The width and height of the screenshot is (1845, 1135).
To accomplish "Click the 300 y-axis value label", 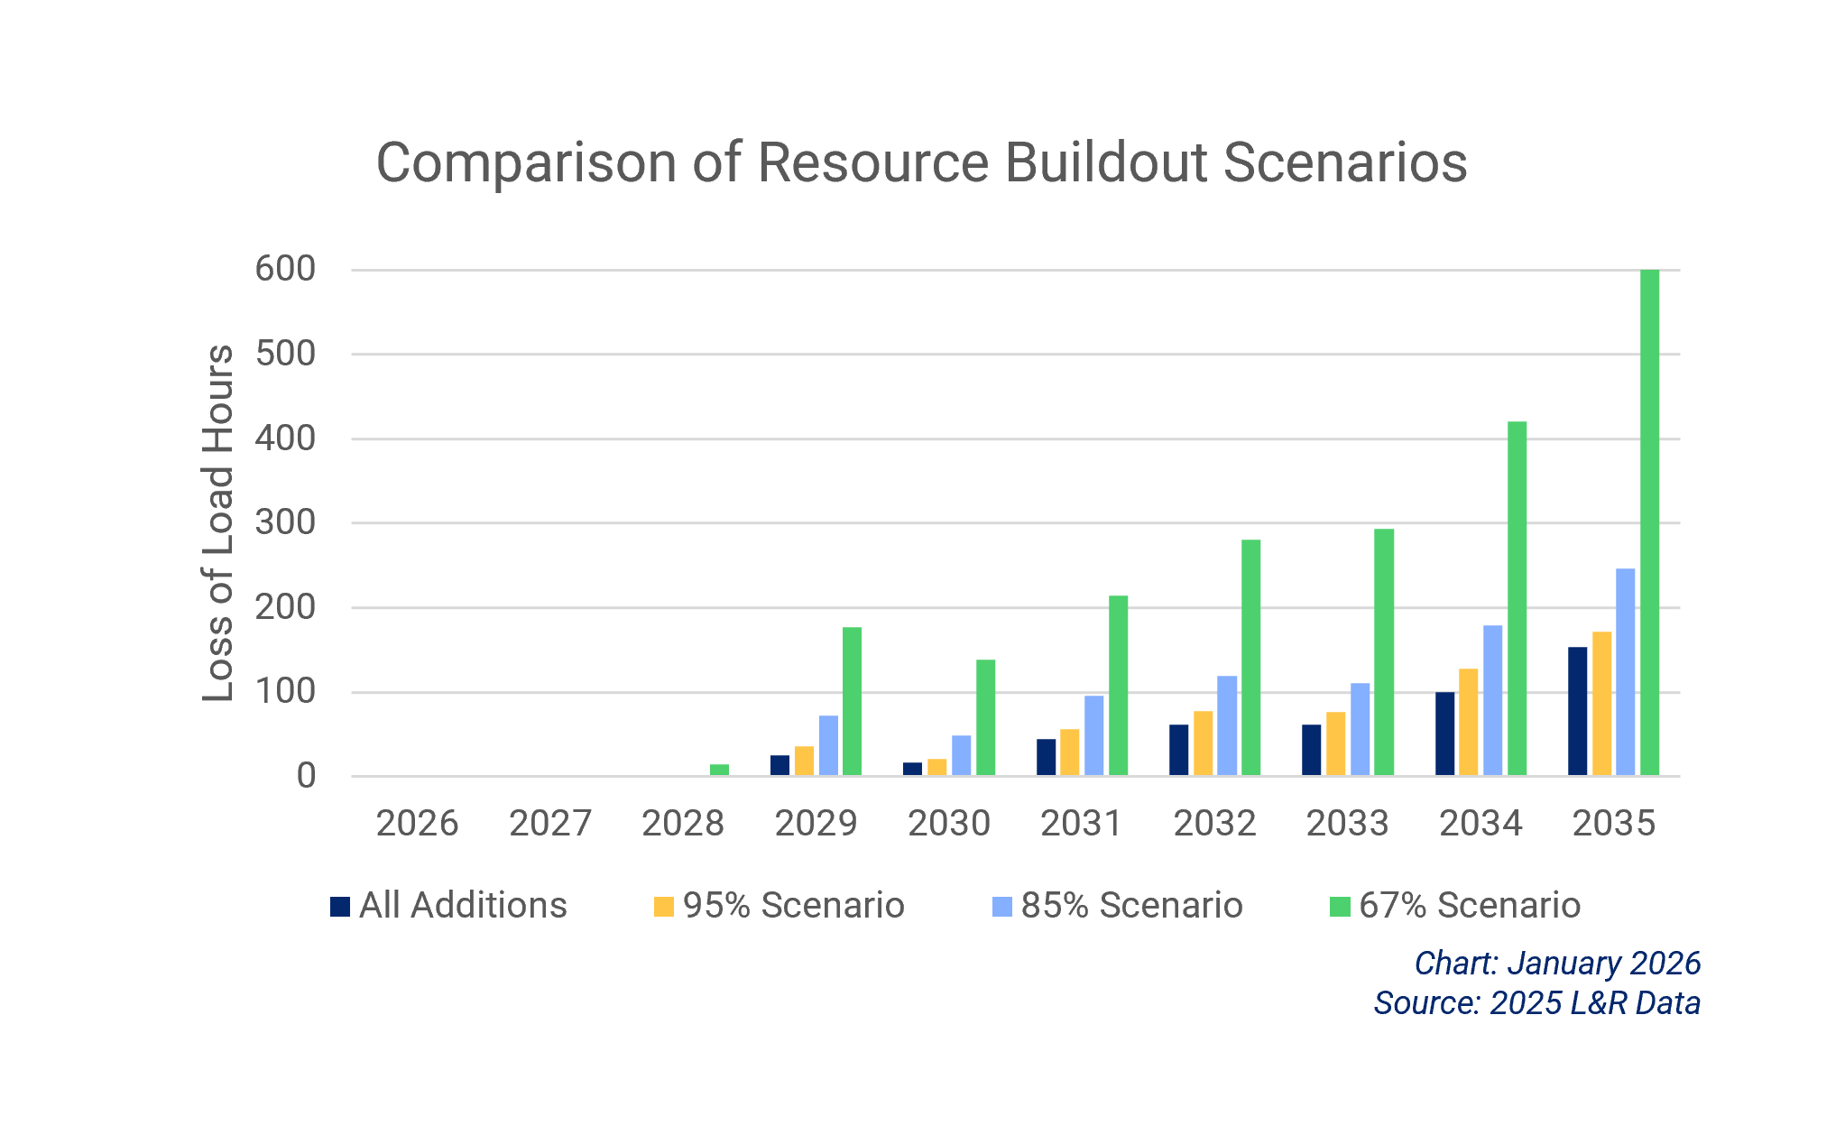I will [x=285, y=522].
